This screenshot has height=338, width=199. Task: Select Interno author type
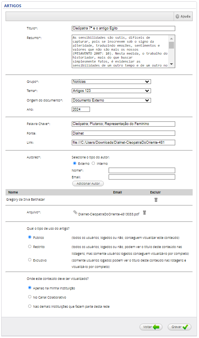(93, 163)
